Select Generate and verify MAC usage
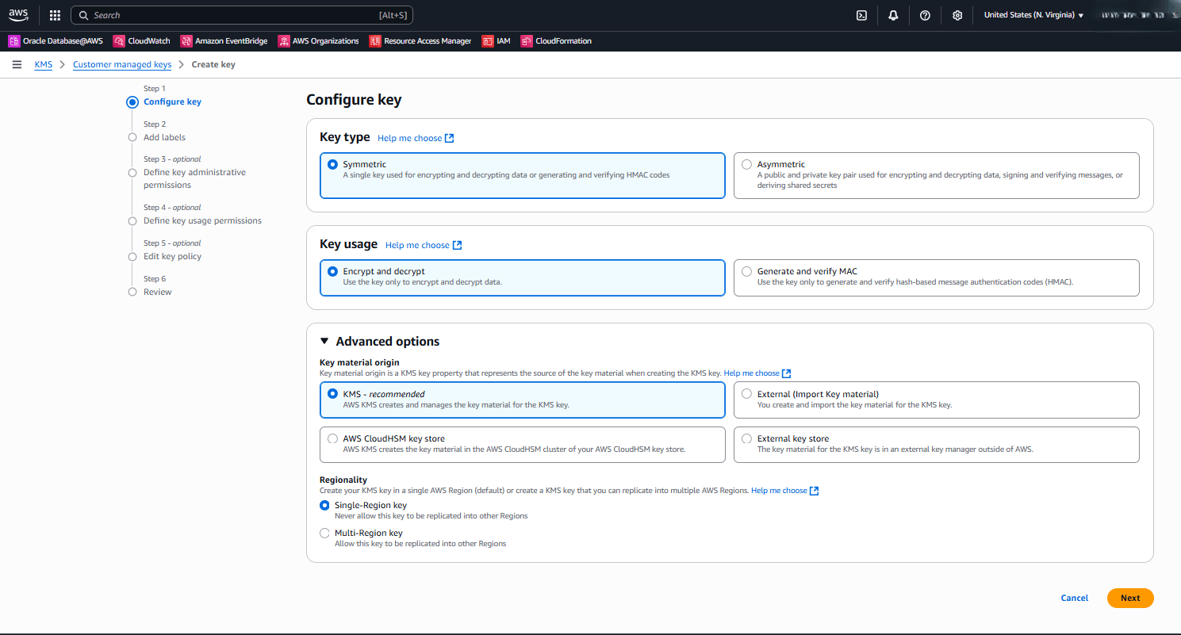 [x=746, y=270]
